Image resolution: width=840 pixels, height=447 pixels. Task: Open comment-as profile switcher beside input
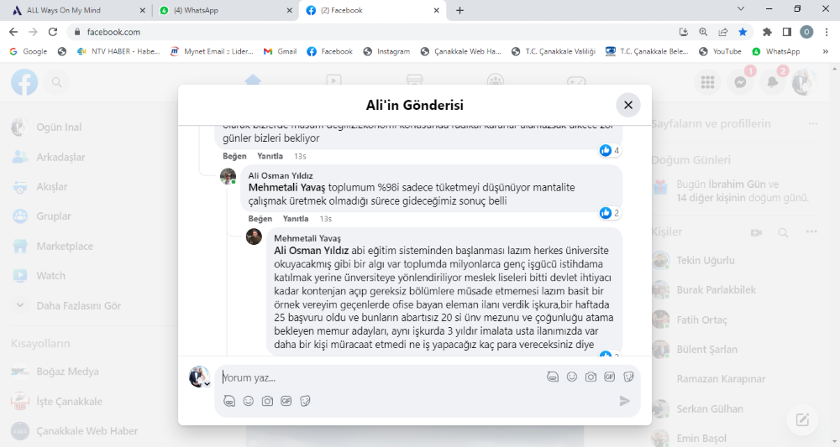tap(199, 377)
